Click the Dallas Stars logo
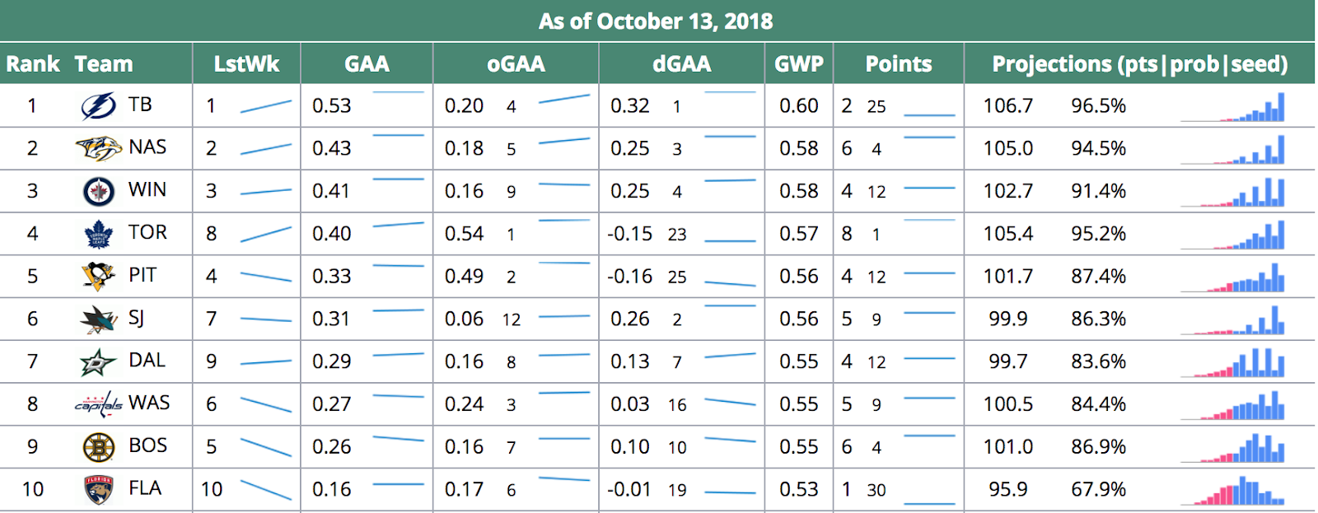This screenshot has width=1318, height=513. (98, 361)
